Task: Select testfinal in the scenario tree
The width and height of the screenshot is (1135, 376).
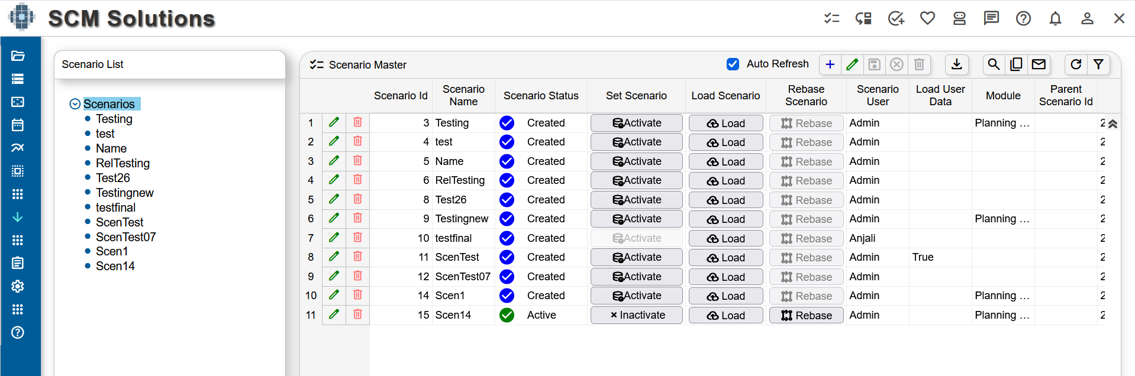Action: [116, 208]
